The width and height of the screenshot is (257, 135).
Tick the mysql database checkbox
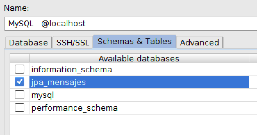coord(20,95)
